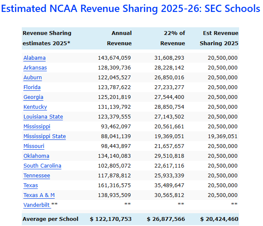Viewport: 263px width, 226px height.
Task: Click the page title heading
Action: [131, 9]
